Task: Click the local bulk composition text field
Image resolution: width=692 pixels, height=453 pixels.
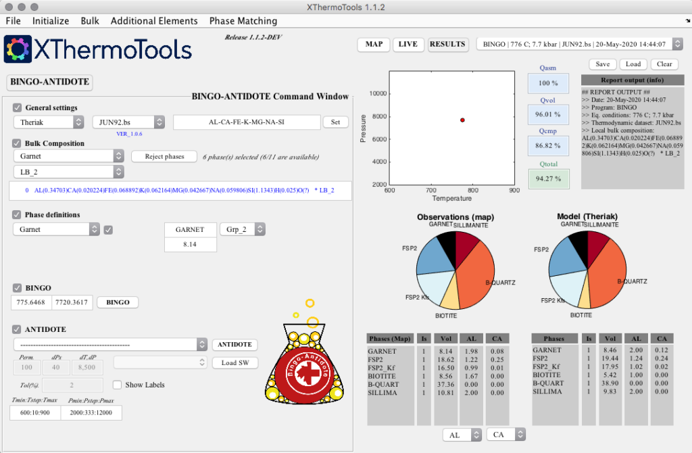Action: pos(180,190)
